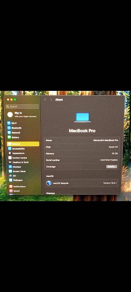Go forward with the right chevron
Image resolution: width=131 pixels, height=292 pixels.
point(51,100)
